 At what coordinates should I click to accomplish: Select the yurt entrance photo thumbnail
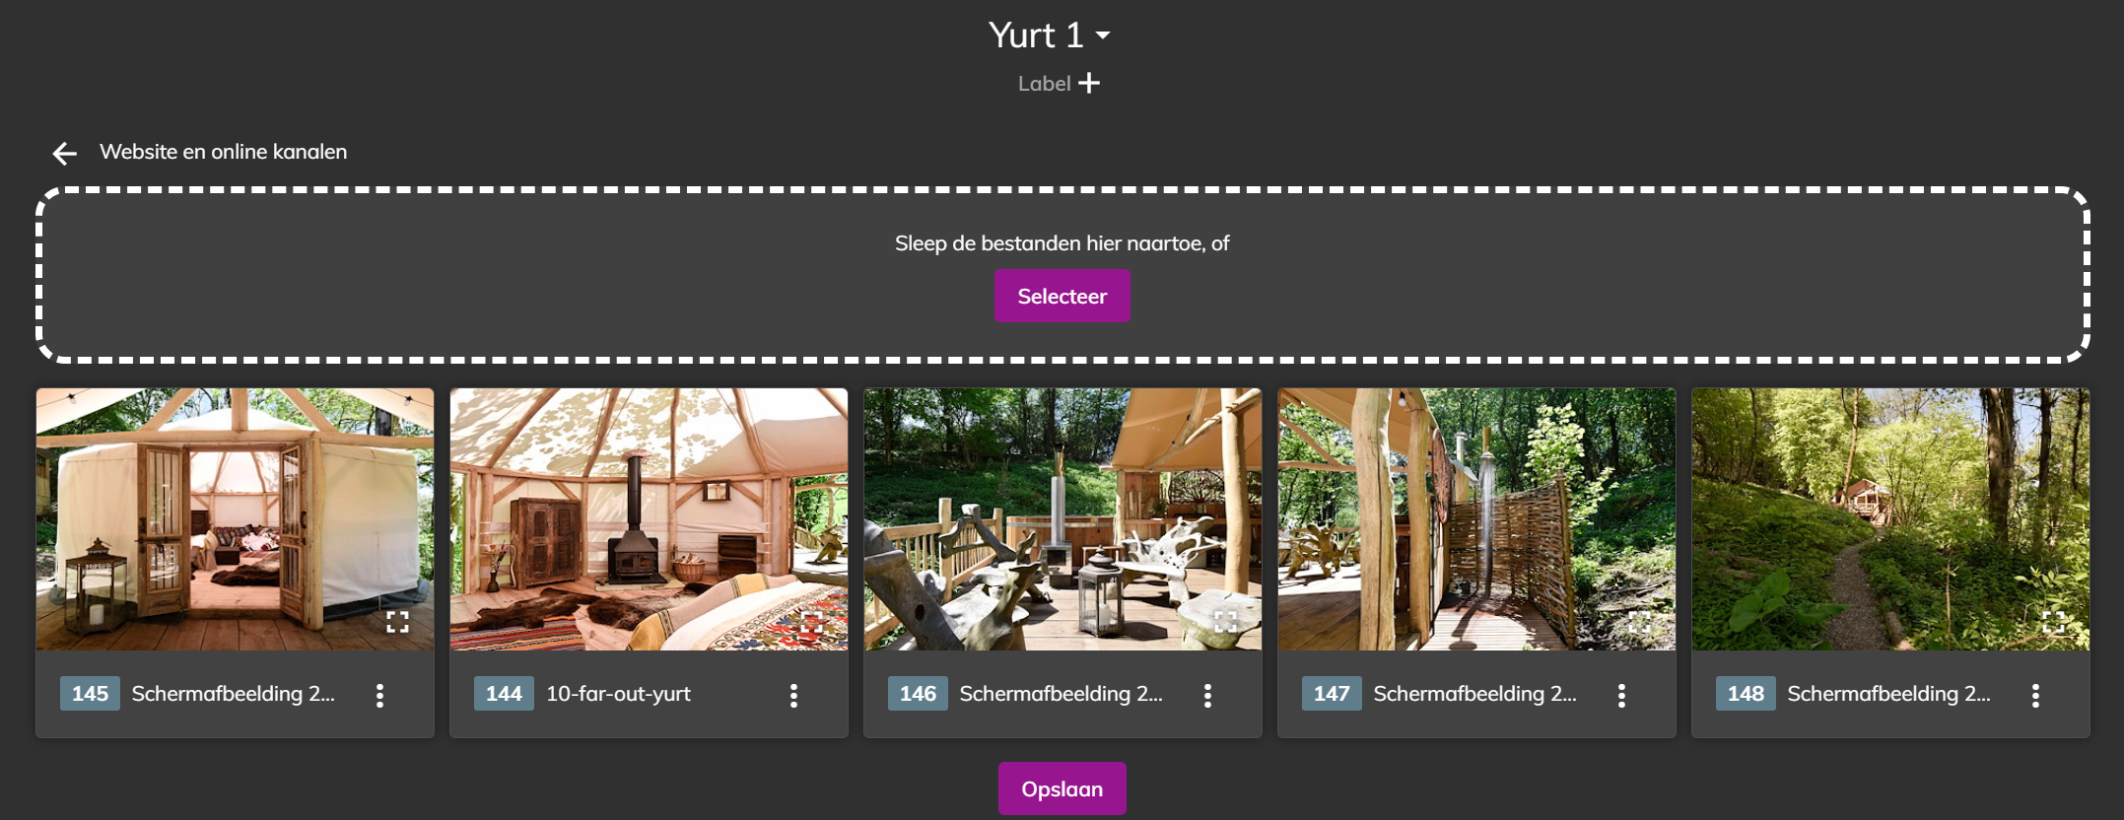click(x=235, y=518)
